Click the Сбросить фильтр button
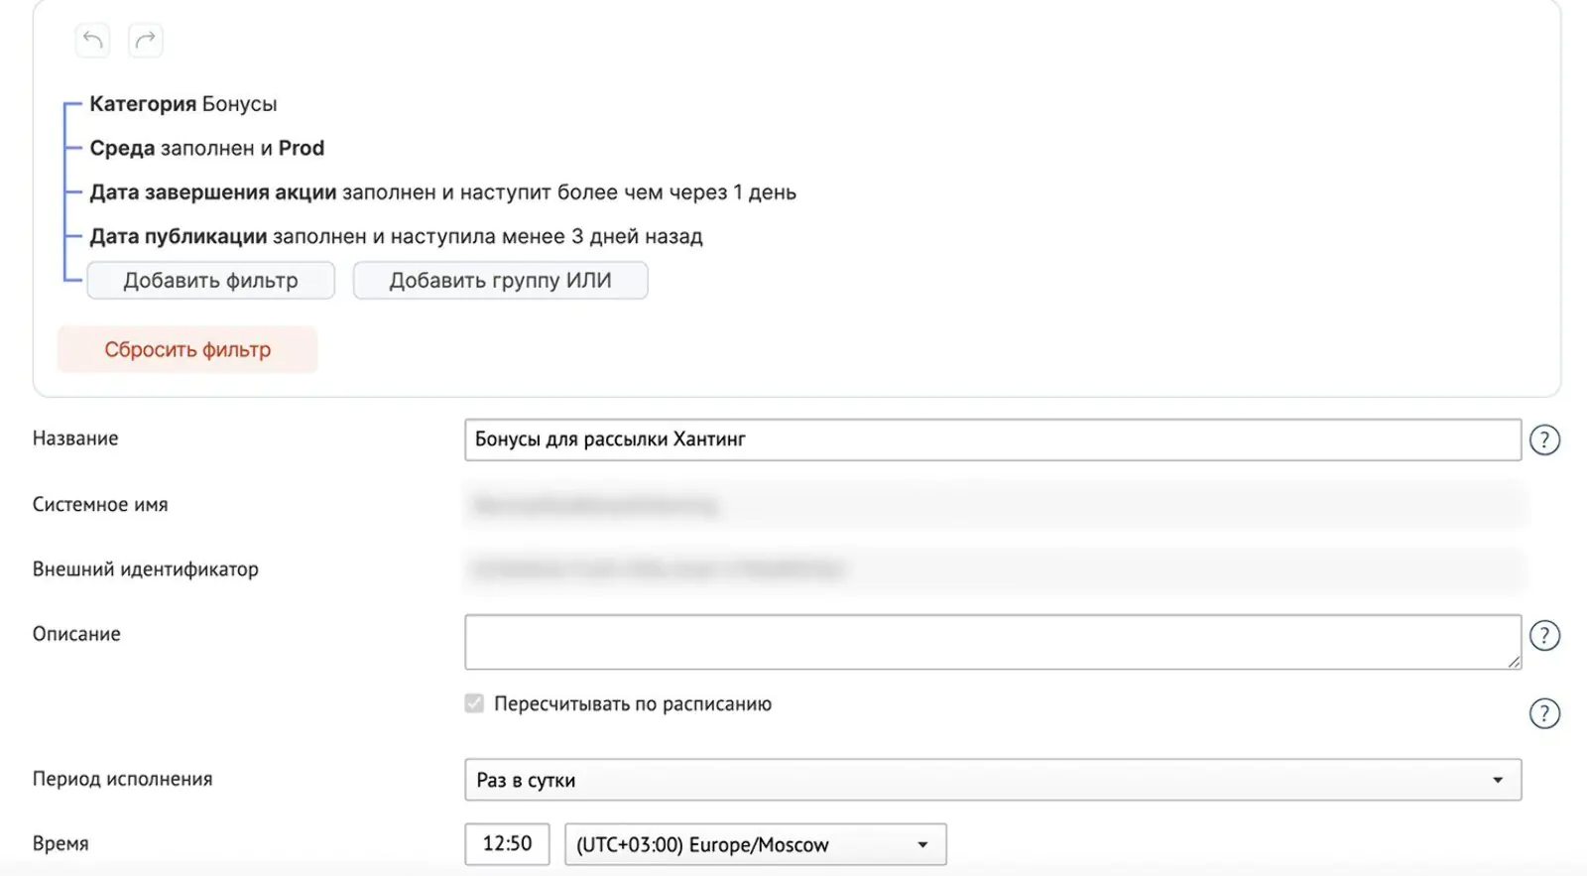The width and height of the screenshot is (1587, 876). coord(187,349)
